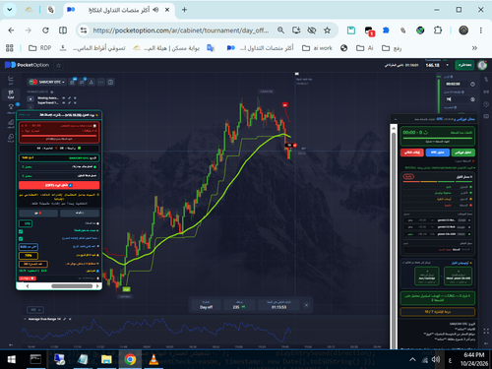Open the H5 timeframe dropdown below the chart
Viewport: 492px width, 369px height.
35,310
